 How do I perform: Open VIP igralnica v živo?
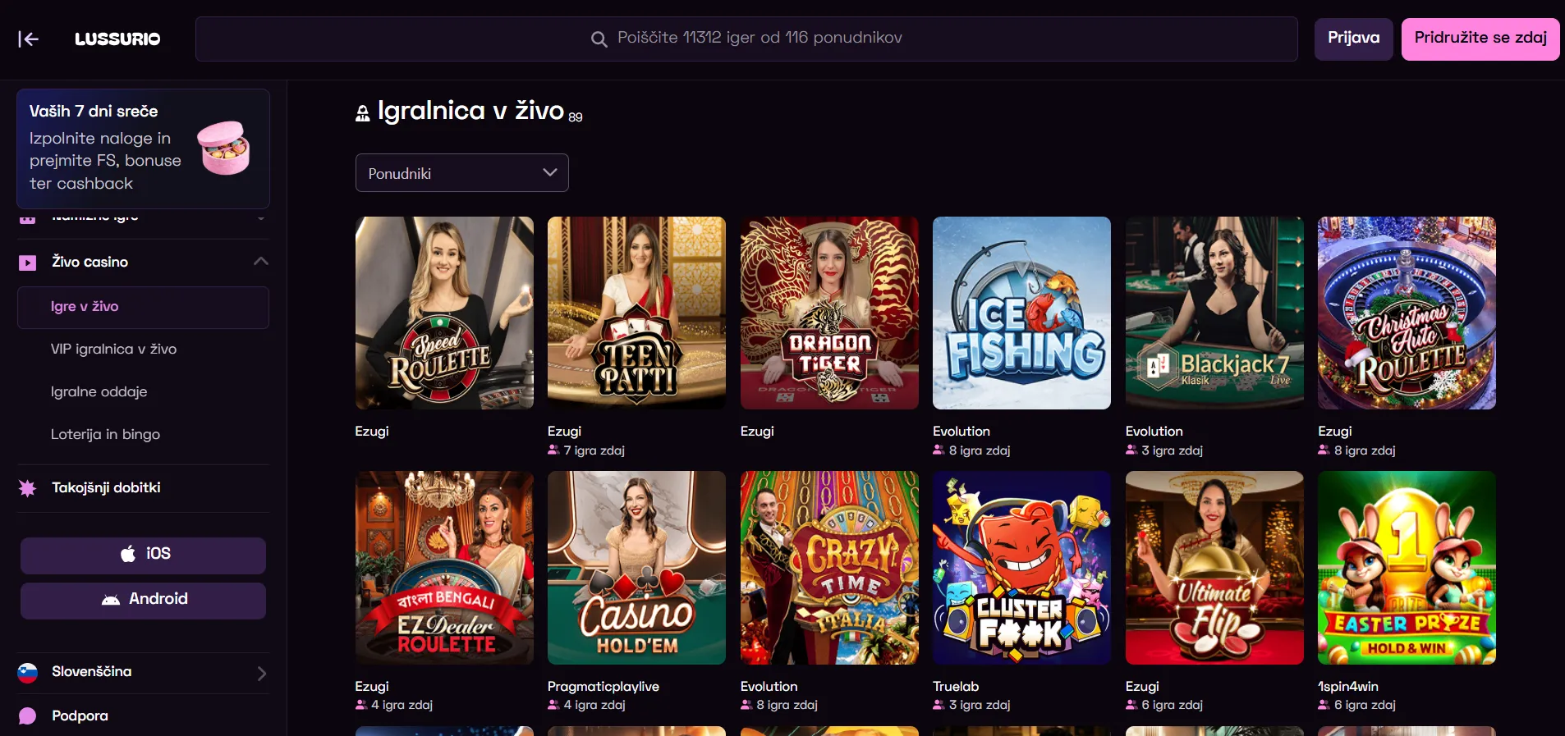pyautogui.click(x=113, y=350)
